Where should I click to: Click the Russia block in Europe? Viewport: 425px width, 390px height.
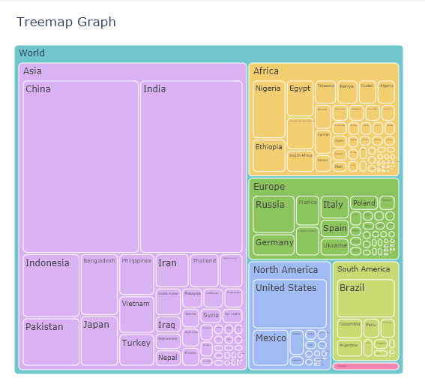(274, 214)
